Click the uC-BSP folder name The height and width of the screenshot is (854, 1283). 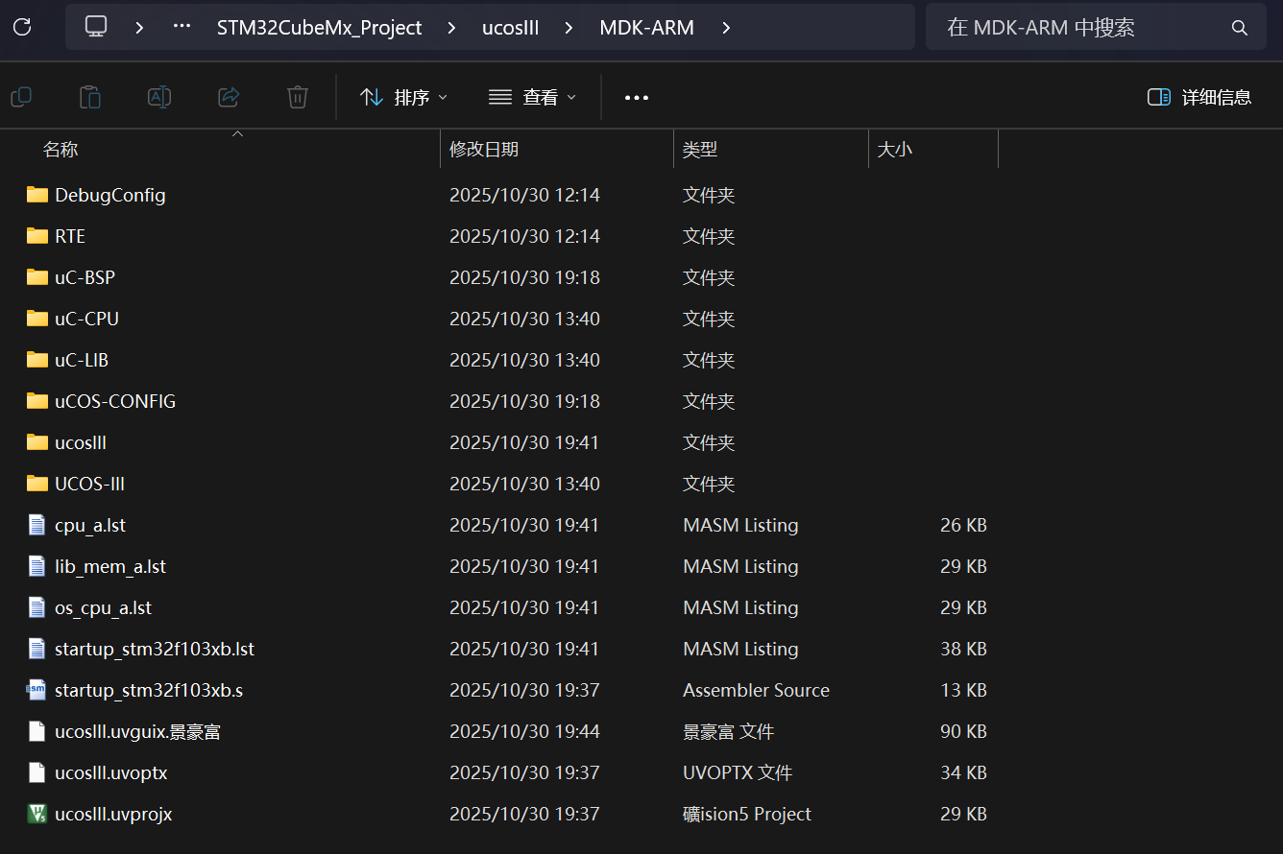coord(85,277)
